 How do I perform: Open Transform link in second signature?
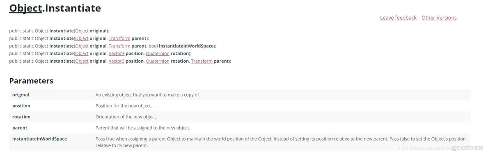point(119,38)
